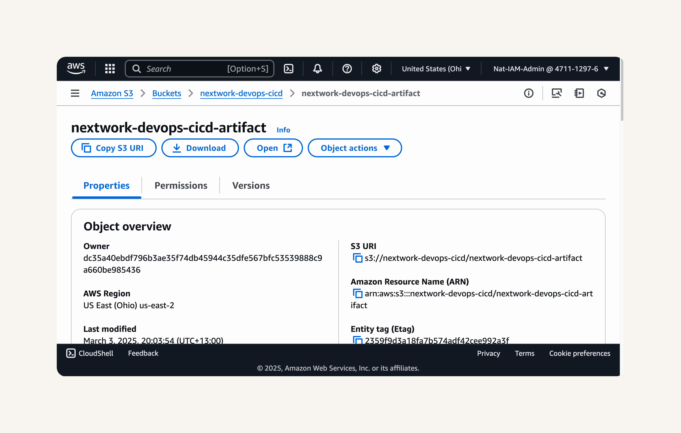Click the vertical page scrollbar
This screenshot has width=681, height=433.
pyautogui.click(x=622, y=90)
